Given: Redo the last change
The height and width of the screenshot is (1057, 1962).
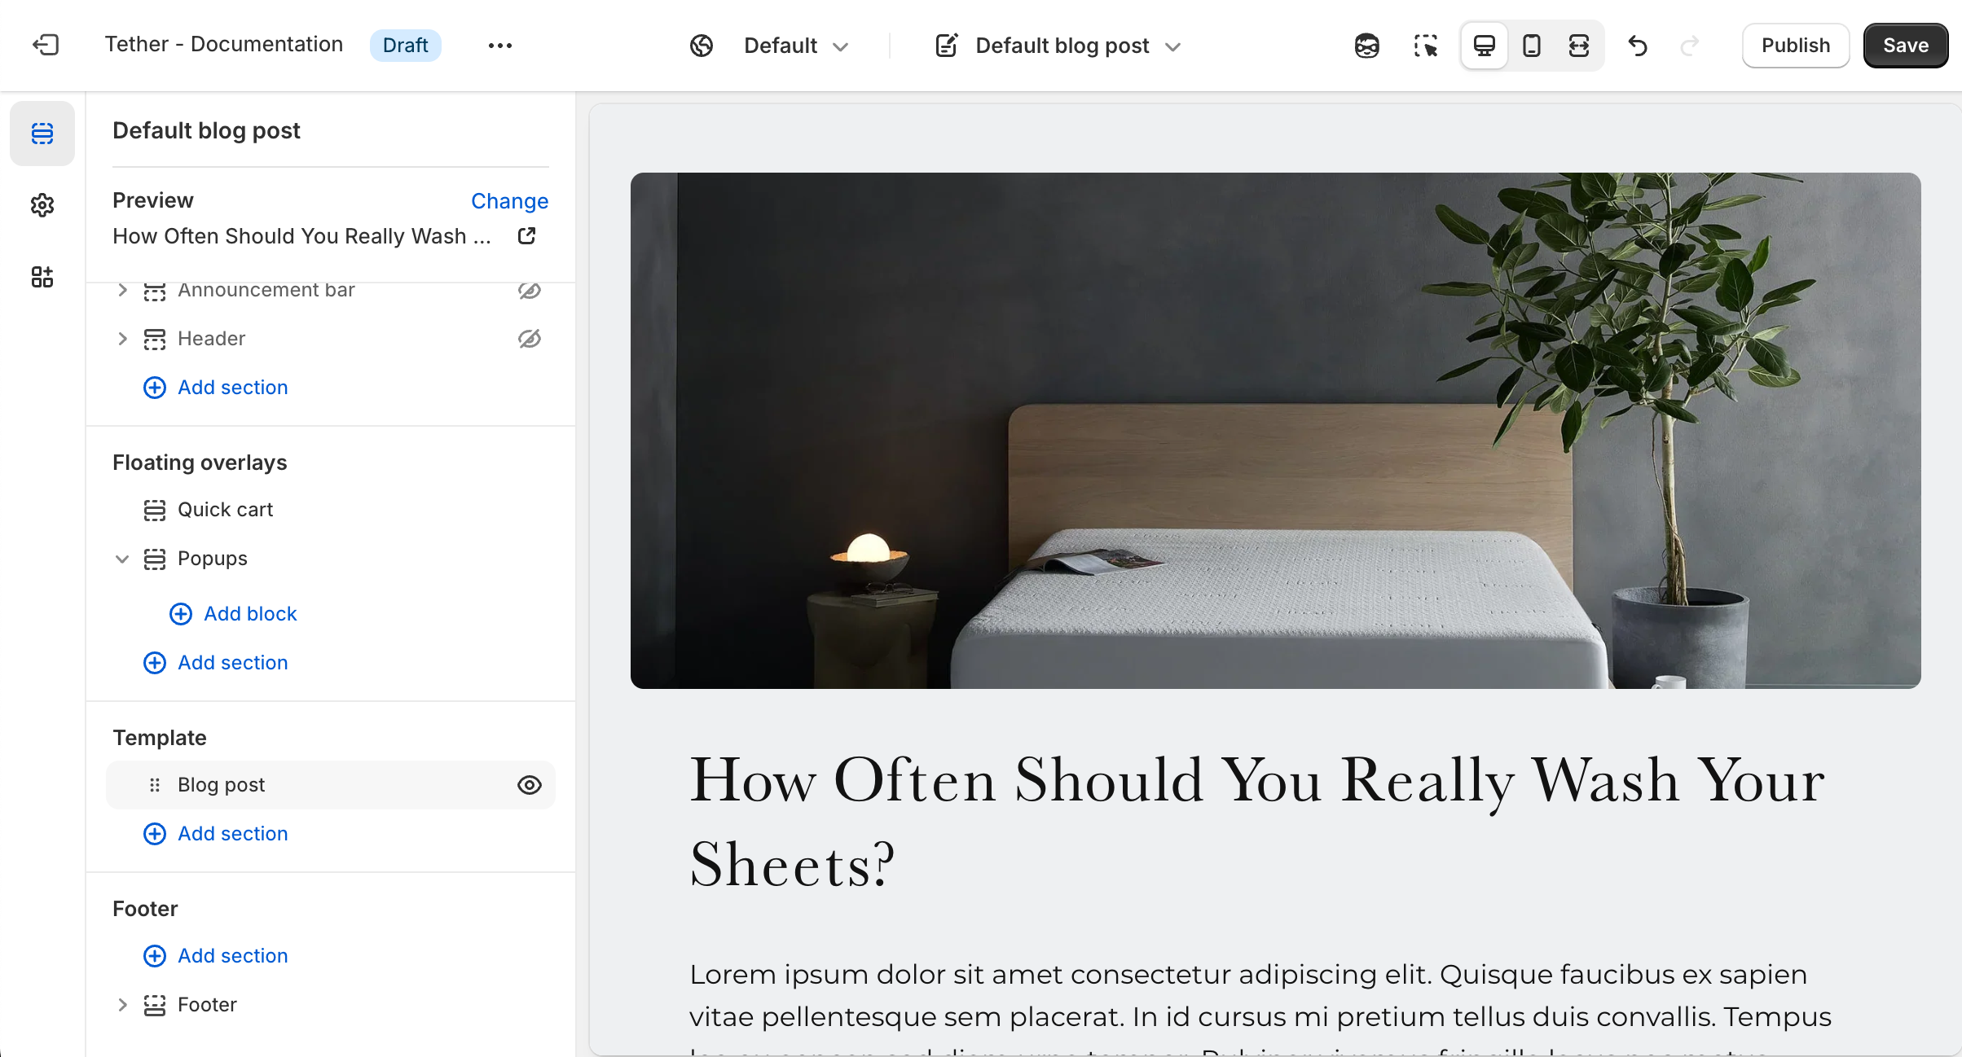Looking at the screenshot, I should coord(1690,46).
